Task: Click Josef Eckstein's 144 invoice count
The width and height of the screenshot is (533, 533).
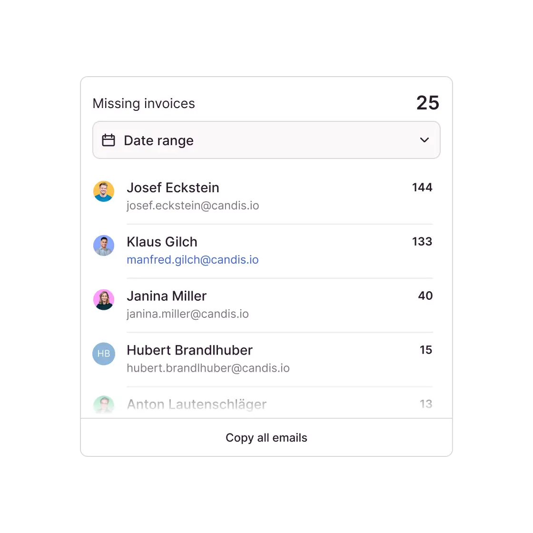Action: (422, 188)
